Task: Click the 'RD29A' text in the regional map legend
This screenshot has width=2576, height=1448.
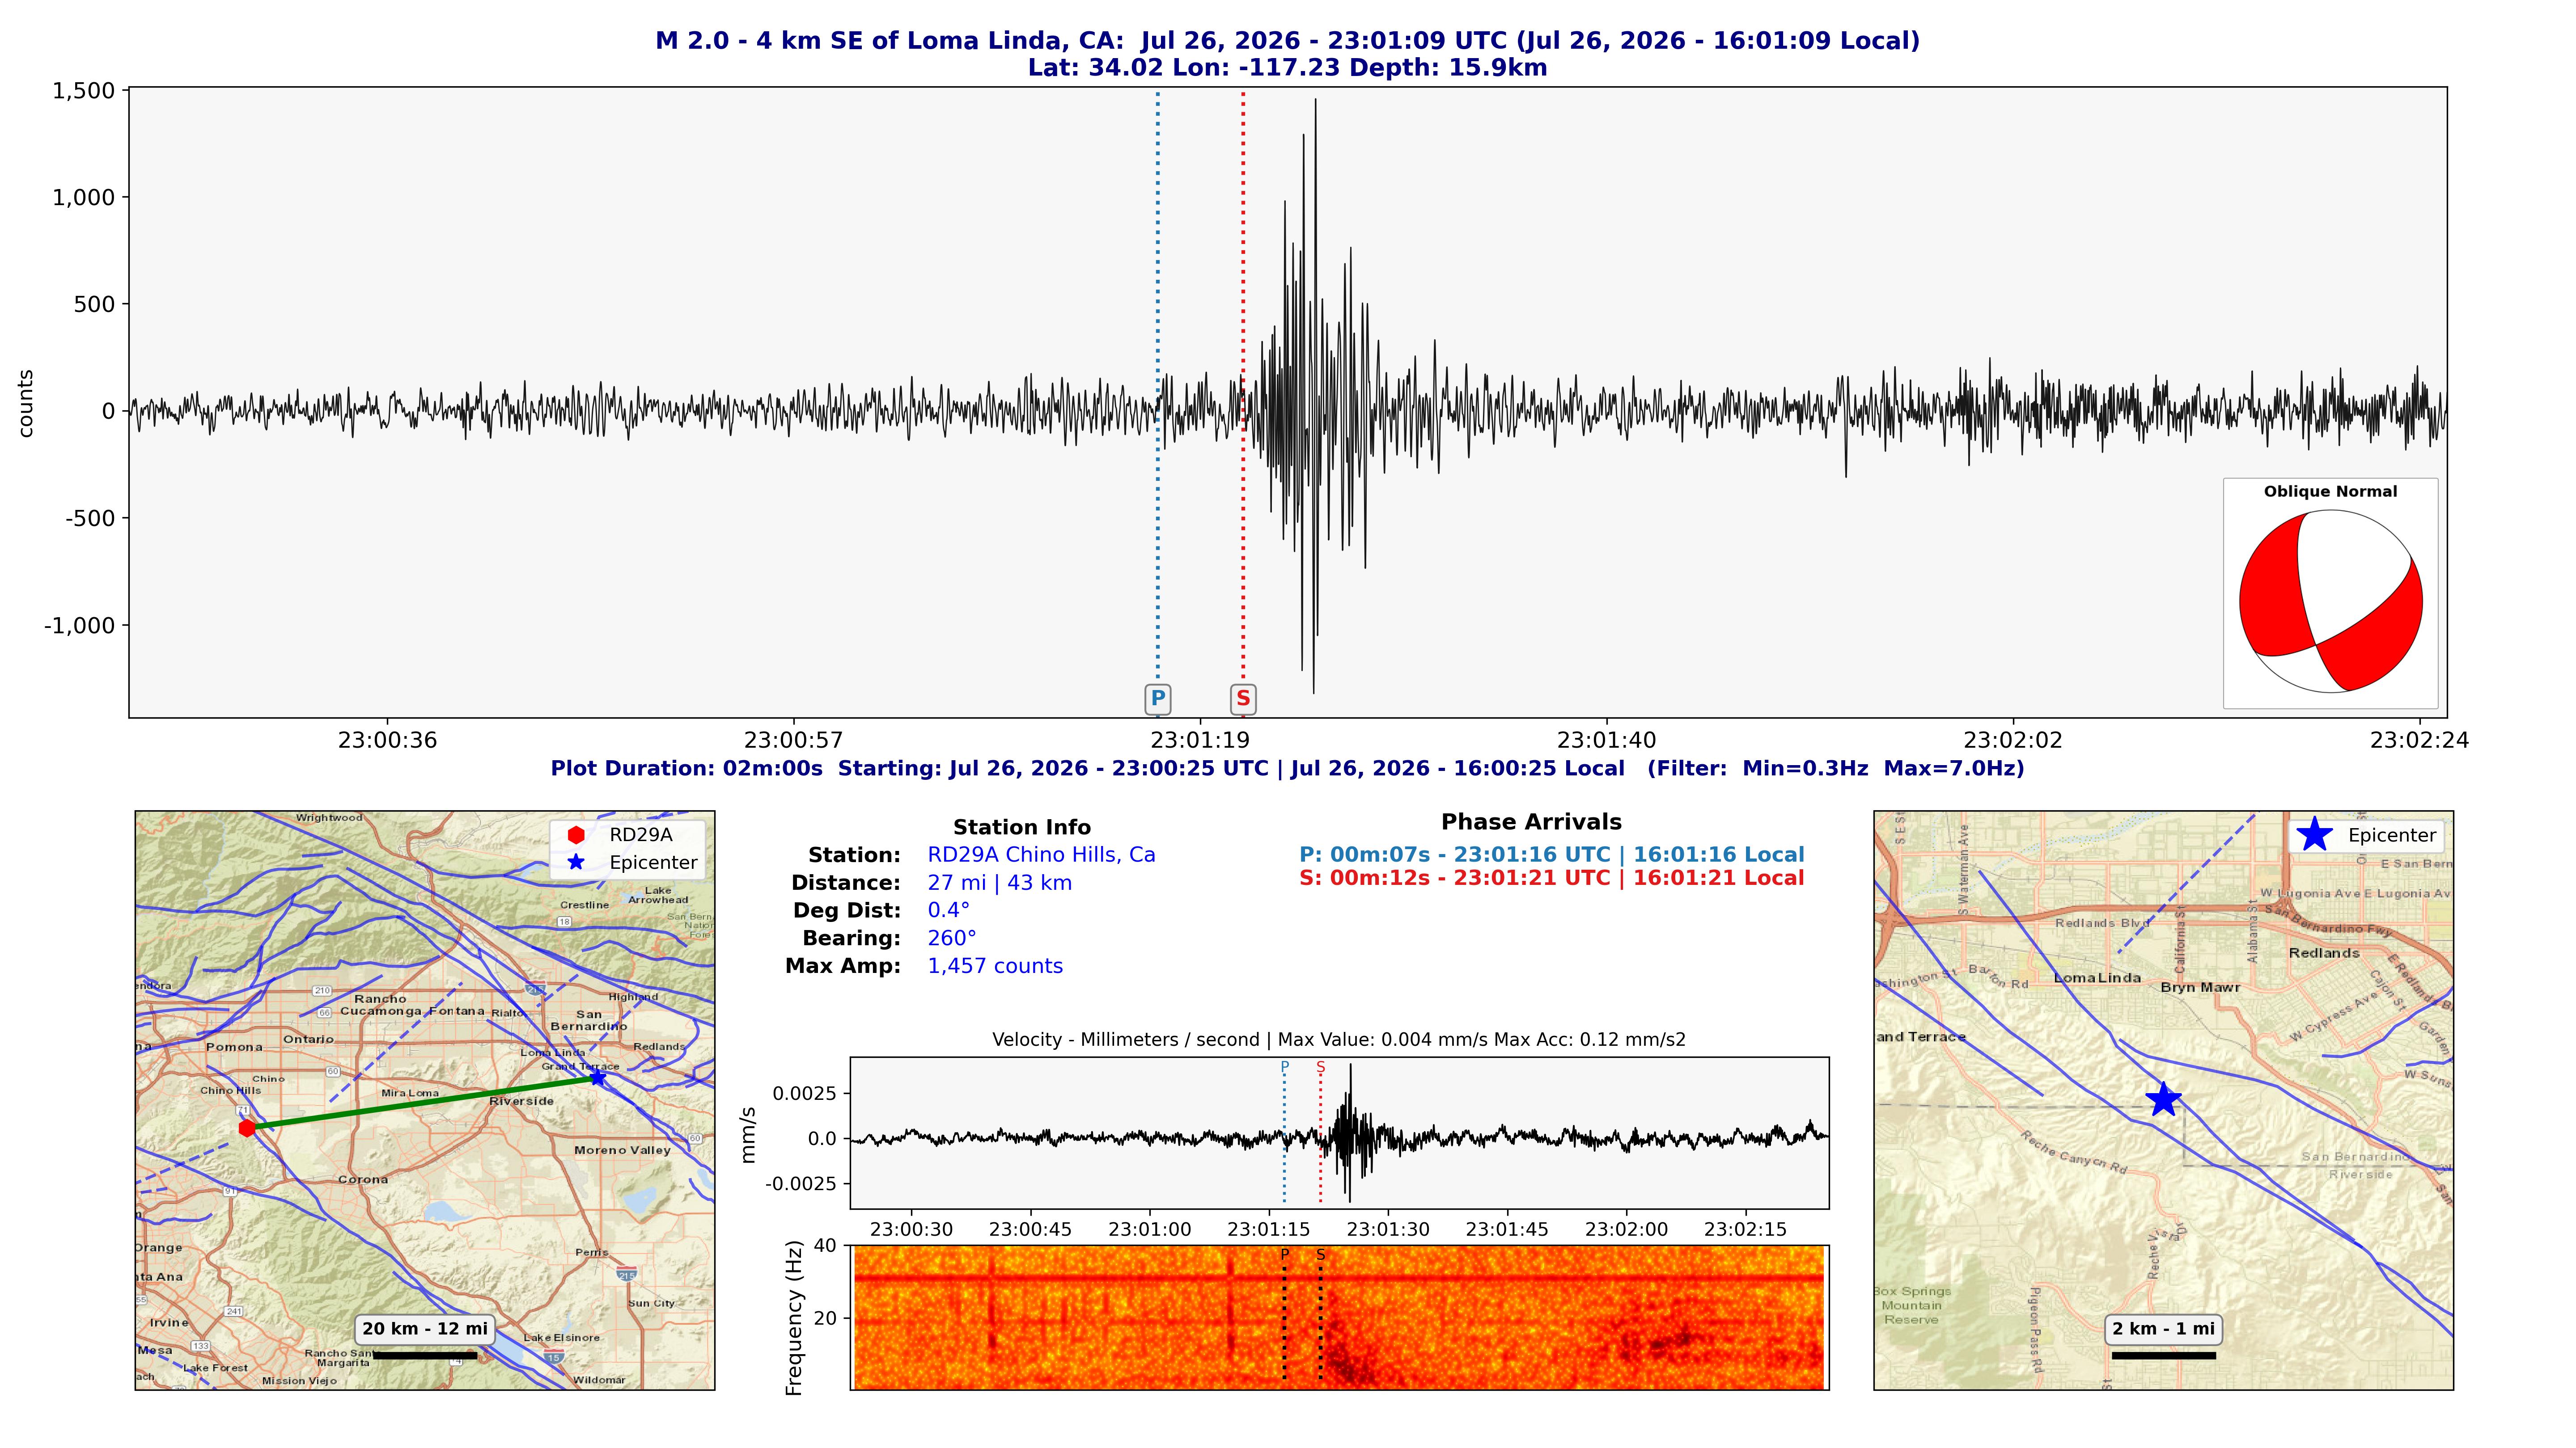Action: [x=641, y=835]
